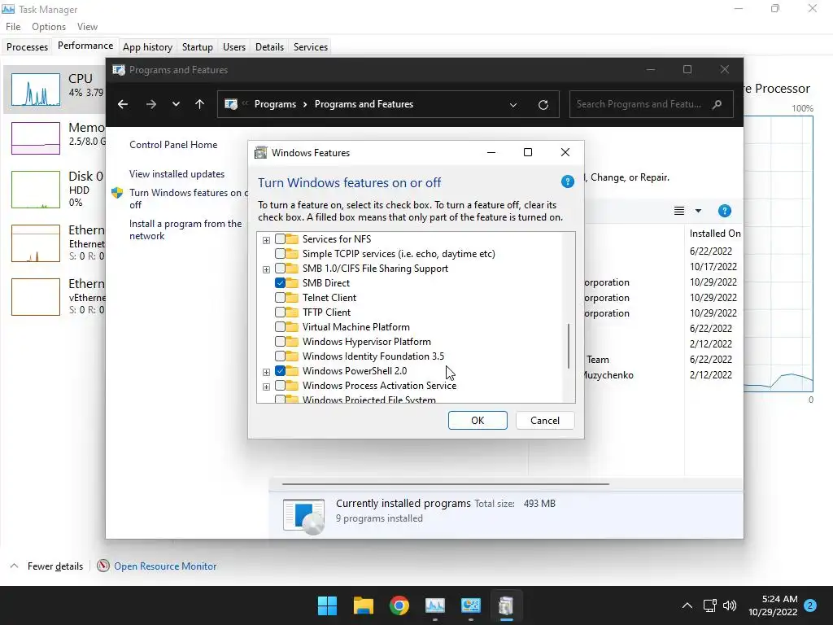Enable the TFTP Client checkbox
This screenshot has width=833, height=625.
click(x=280, y=312)
